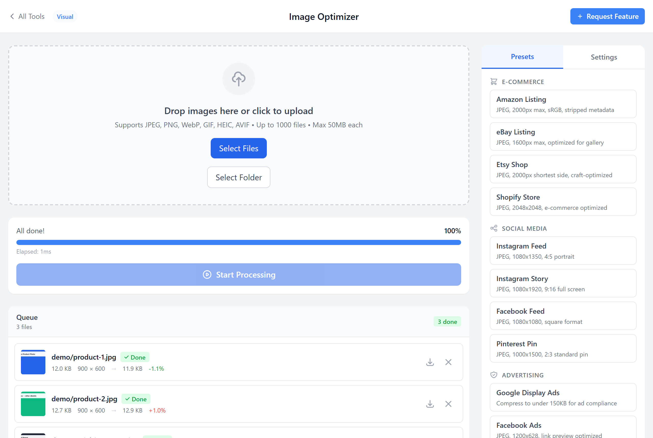Screen dimensions: 653x438
Task: Open the Presets tab
Action: pos(522,57)
